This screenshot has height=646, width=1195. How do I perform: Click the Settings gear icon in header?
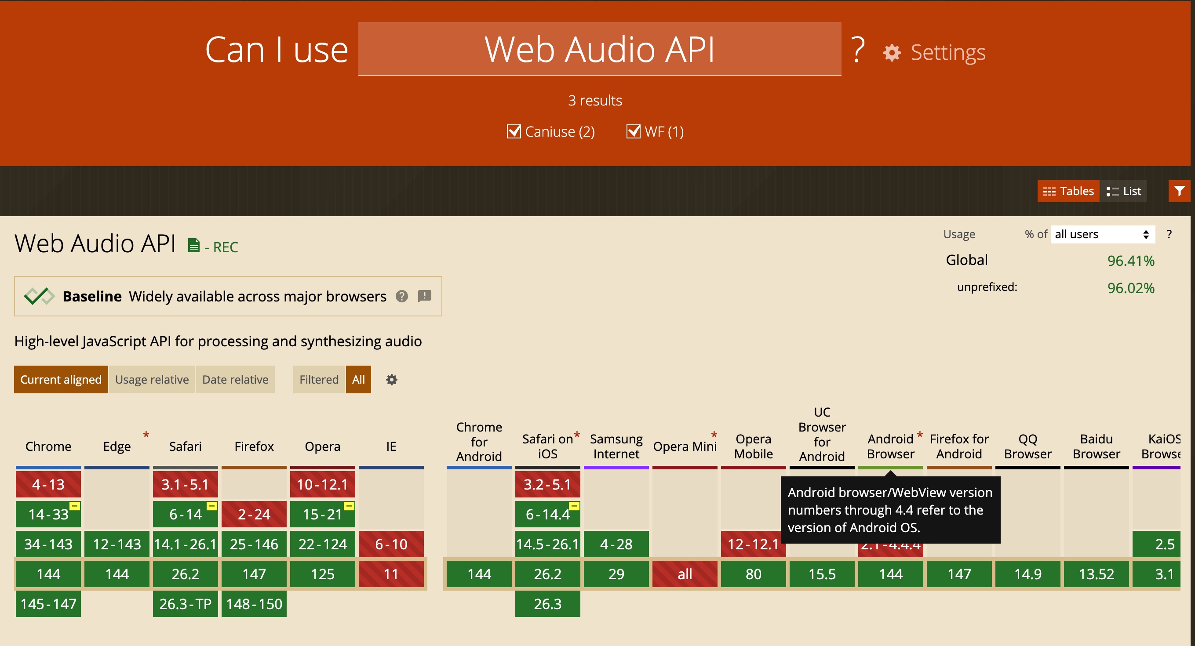[892, 52]
